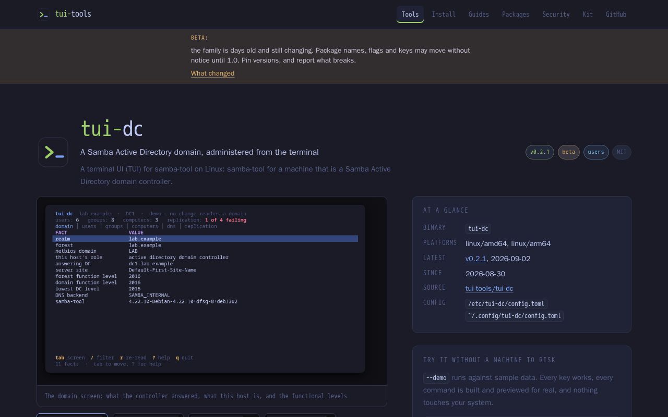Click the screenshot caption about the domain screen
This screenshot has height=417, width=668.
point(196,396)
